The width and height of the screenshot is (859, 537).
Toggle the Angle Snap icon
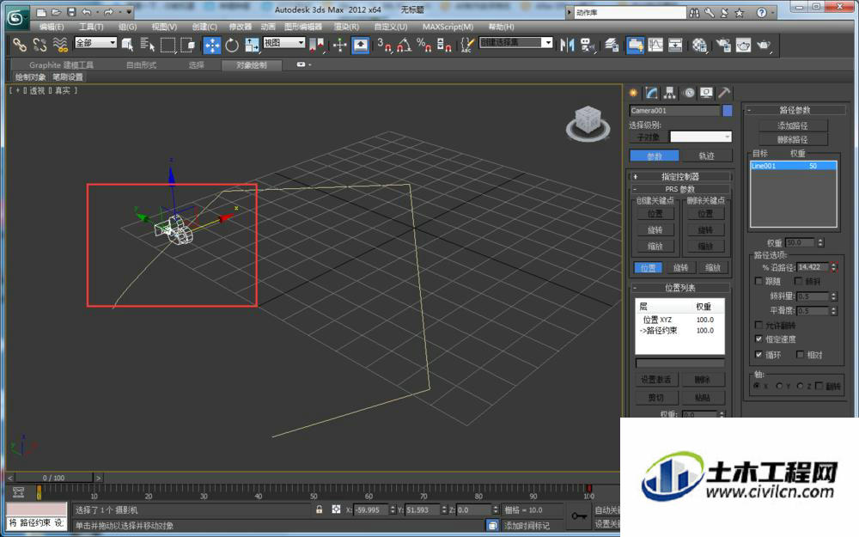click(x=405, y=45)
